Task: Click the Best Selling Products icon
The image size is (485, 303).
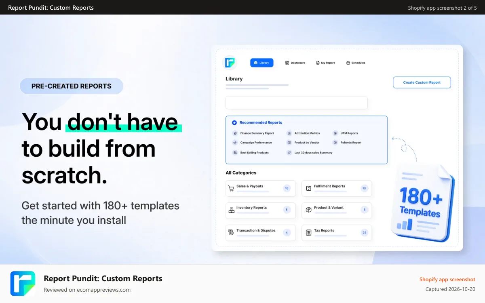Action: point(234,153)
